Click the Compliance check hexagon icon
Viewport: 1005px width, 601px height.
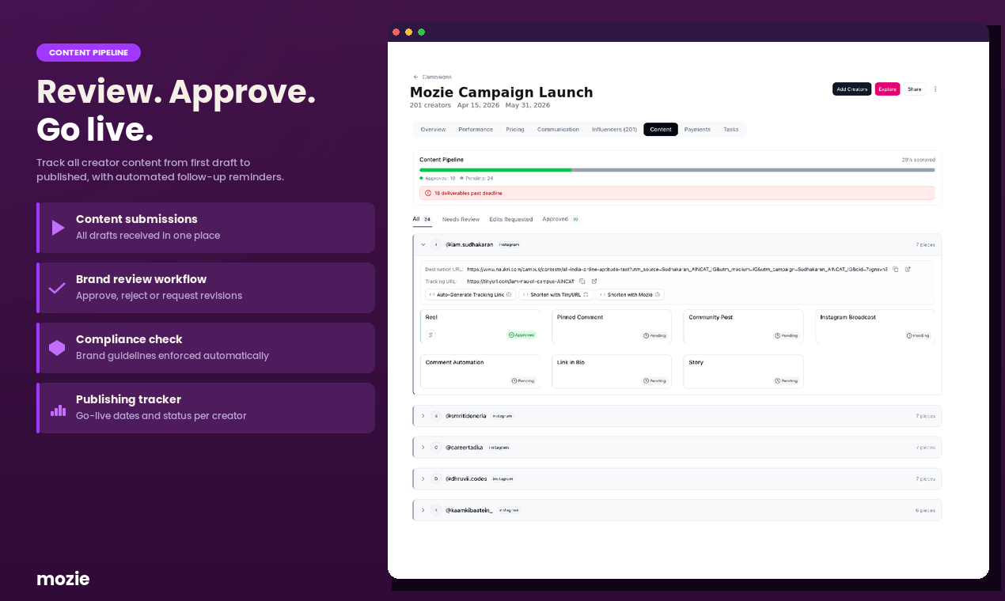coord(57,348)
